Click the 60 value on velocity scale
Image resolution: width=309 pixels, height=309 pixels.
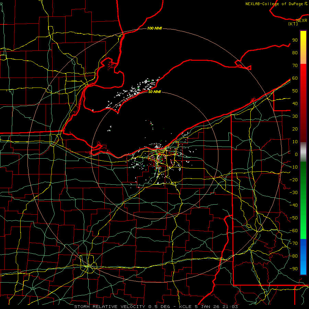tap(295, 78)
